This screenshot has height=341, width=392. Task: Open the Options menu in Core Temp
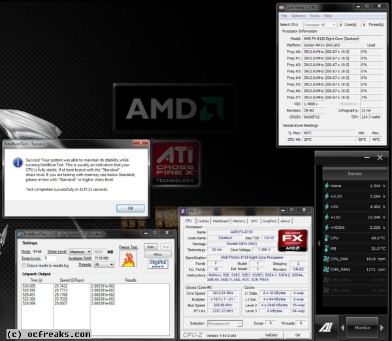pyautogui.click(x=298, y=16)
